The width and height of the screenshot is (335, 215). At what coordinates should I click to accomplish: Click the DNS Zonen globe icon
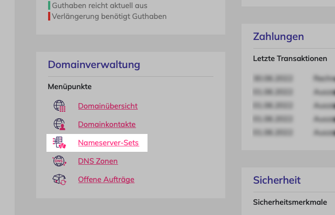(59, 161)
